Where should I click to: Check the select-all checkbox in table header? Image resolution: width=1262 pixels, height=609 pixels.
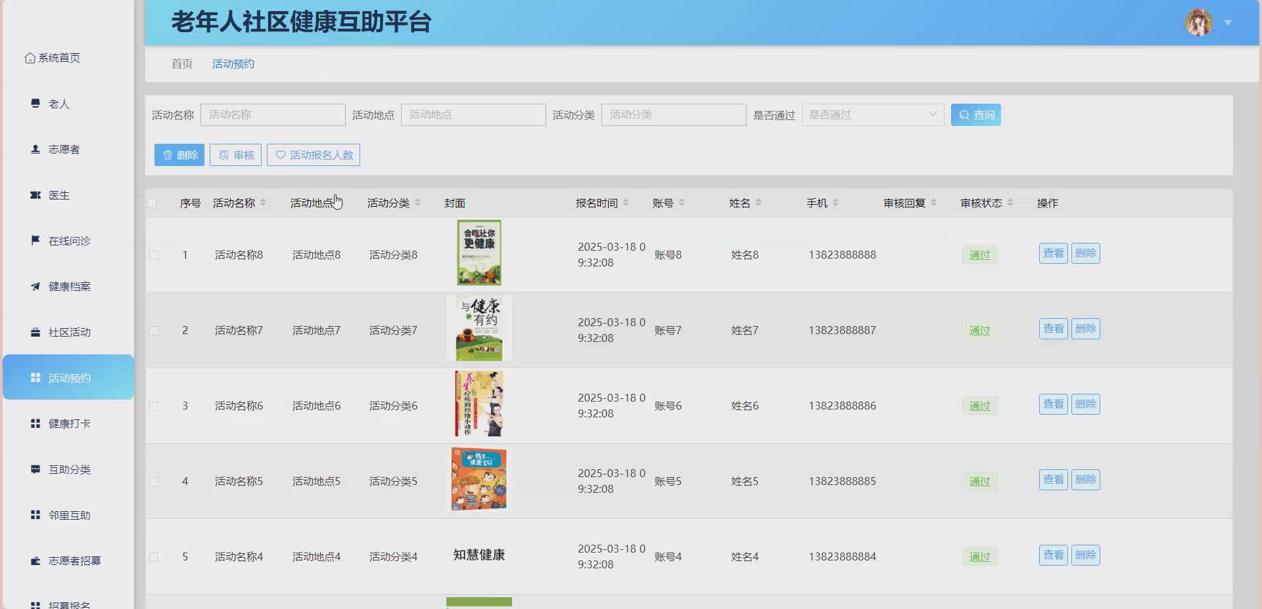click(x=154, y=203)
